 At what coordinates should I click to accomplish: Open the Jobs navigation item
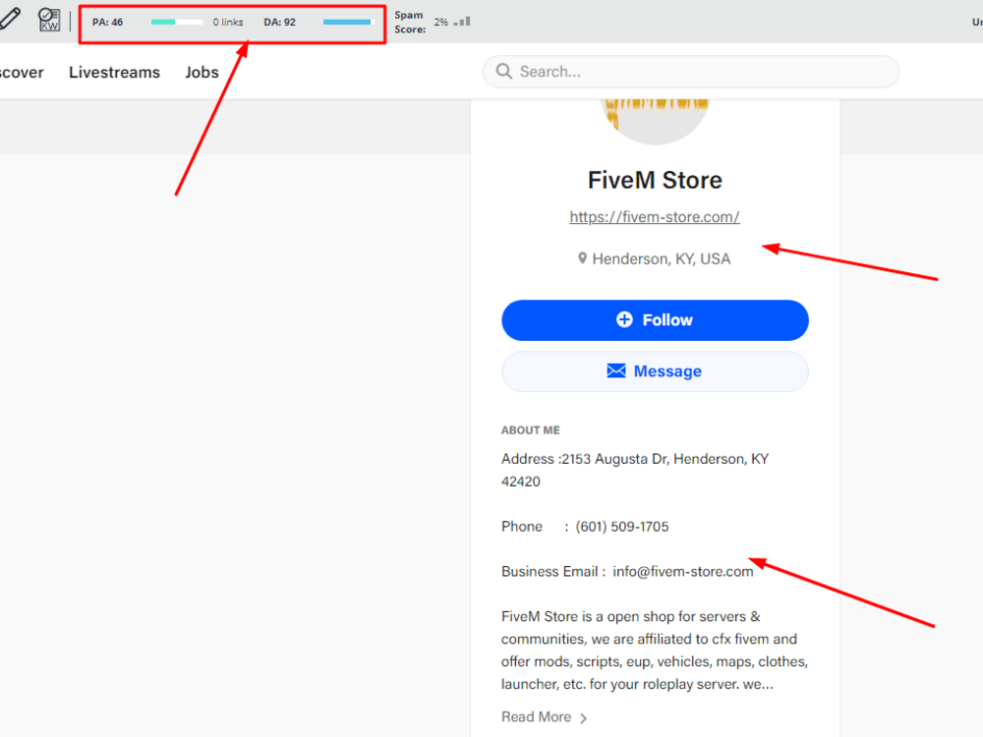tap(202, 72)
